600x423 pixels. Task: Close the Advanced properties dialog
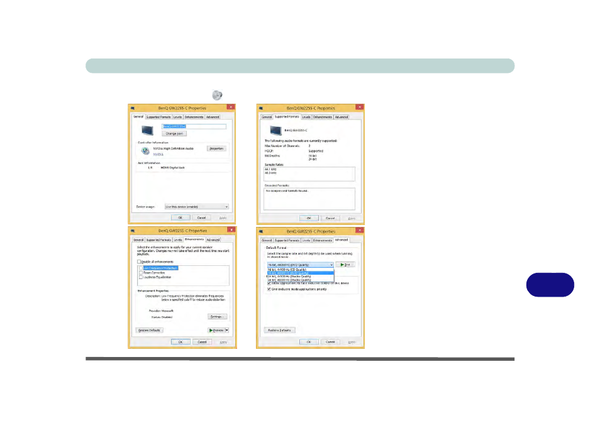click(x=359, y=230)
